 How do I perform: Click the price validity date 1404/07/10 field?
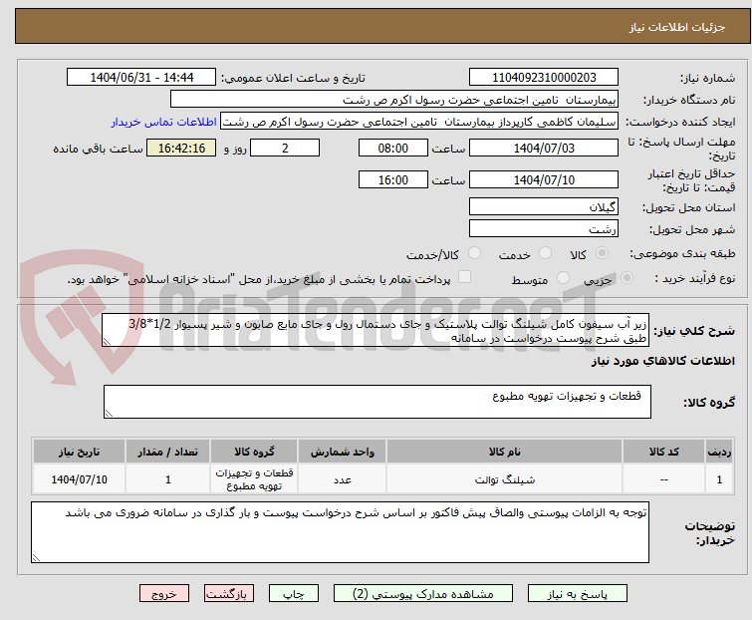click(543, 180)
